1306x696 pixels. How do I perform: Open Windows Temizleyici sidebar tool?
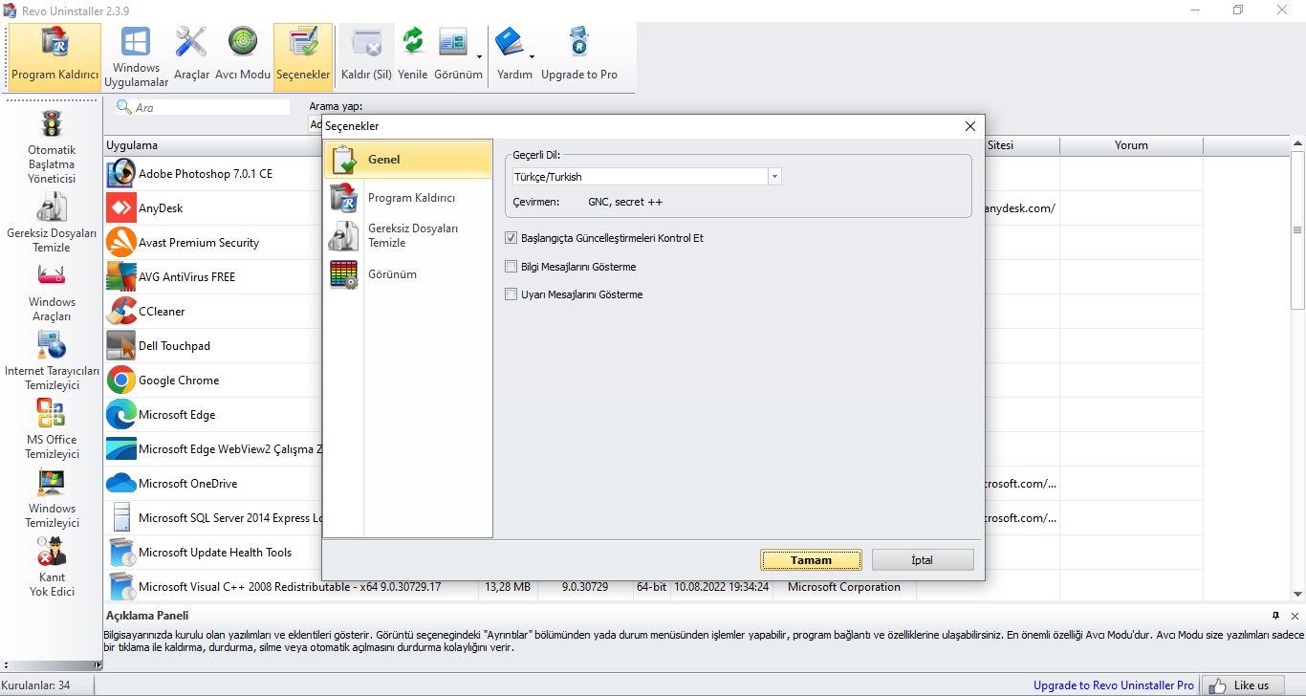tap(52, 498)
